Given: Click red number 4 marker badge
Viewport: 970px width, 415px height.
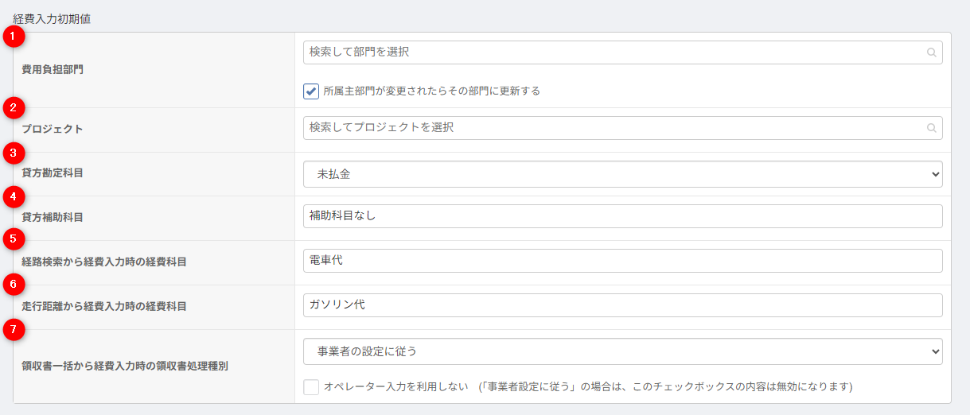Looking at the screenshot, I should [14, 196].
